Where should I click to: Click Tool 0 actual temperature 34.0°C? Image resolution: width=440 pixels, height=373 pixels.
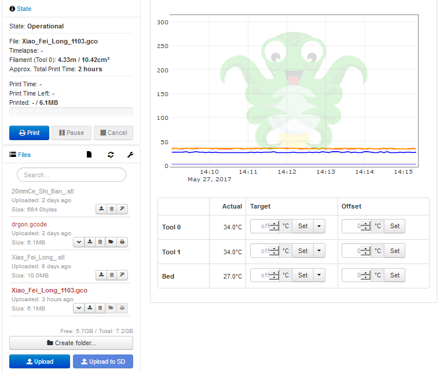pos(232,227)
